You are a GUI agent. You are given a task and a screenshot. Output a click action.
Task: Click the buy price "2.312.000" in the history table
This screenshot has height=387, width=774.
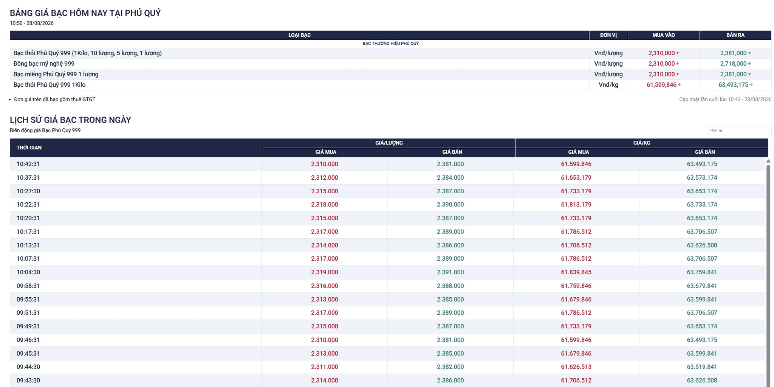pyautogui.click(x=325, y=178)
